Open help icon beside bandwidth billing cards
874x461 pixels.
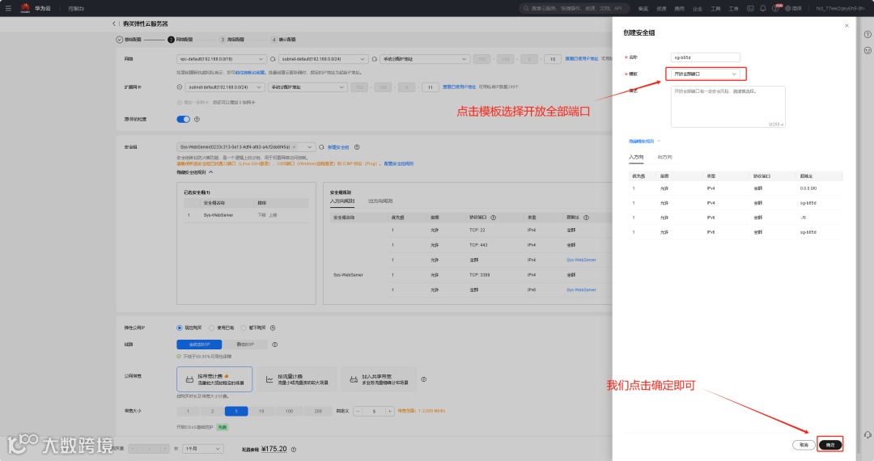coord(423,379)
